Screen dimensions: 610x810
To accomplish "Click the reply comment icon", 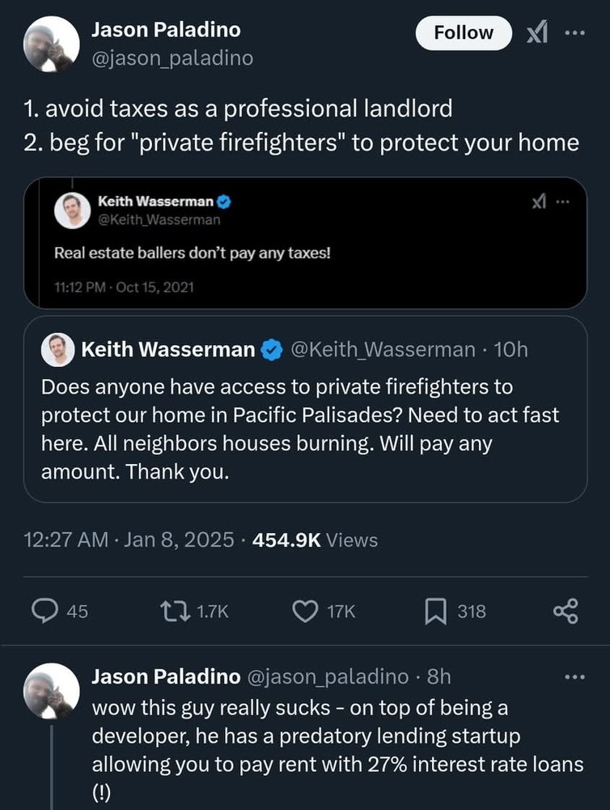I will click(x=56, y=612).
